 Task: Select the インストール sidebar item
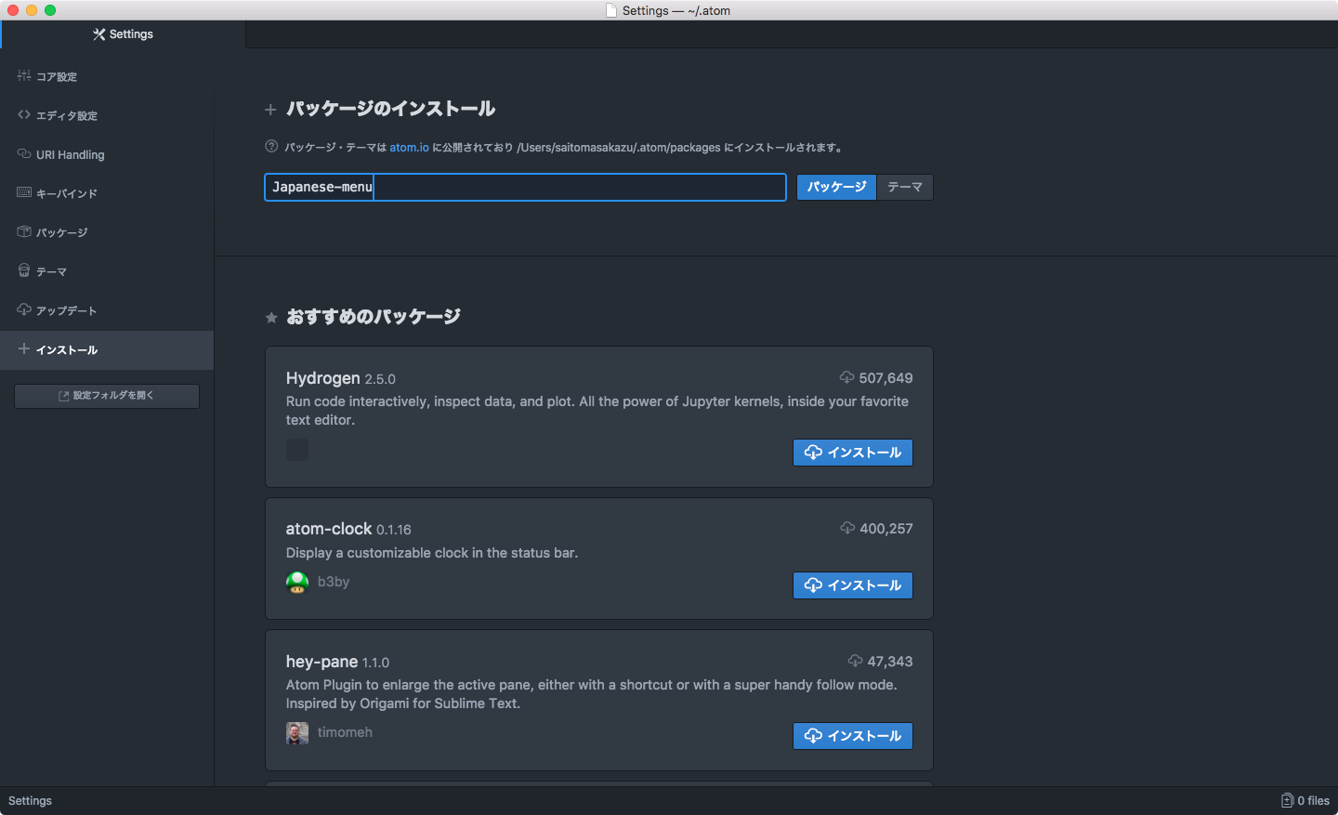(x=107, y=349)
